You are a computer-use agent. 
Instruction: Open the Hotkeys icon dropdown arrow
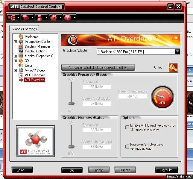coord(32,18)
